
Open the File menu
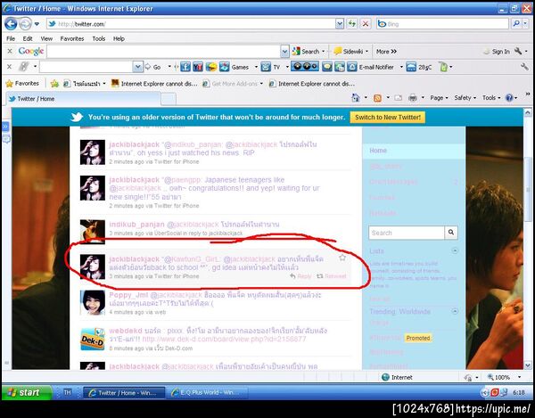click(x=11, y=38)
